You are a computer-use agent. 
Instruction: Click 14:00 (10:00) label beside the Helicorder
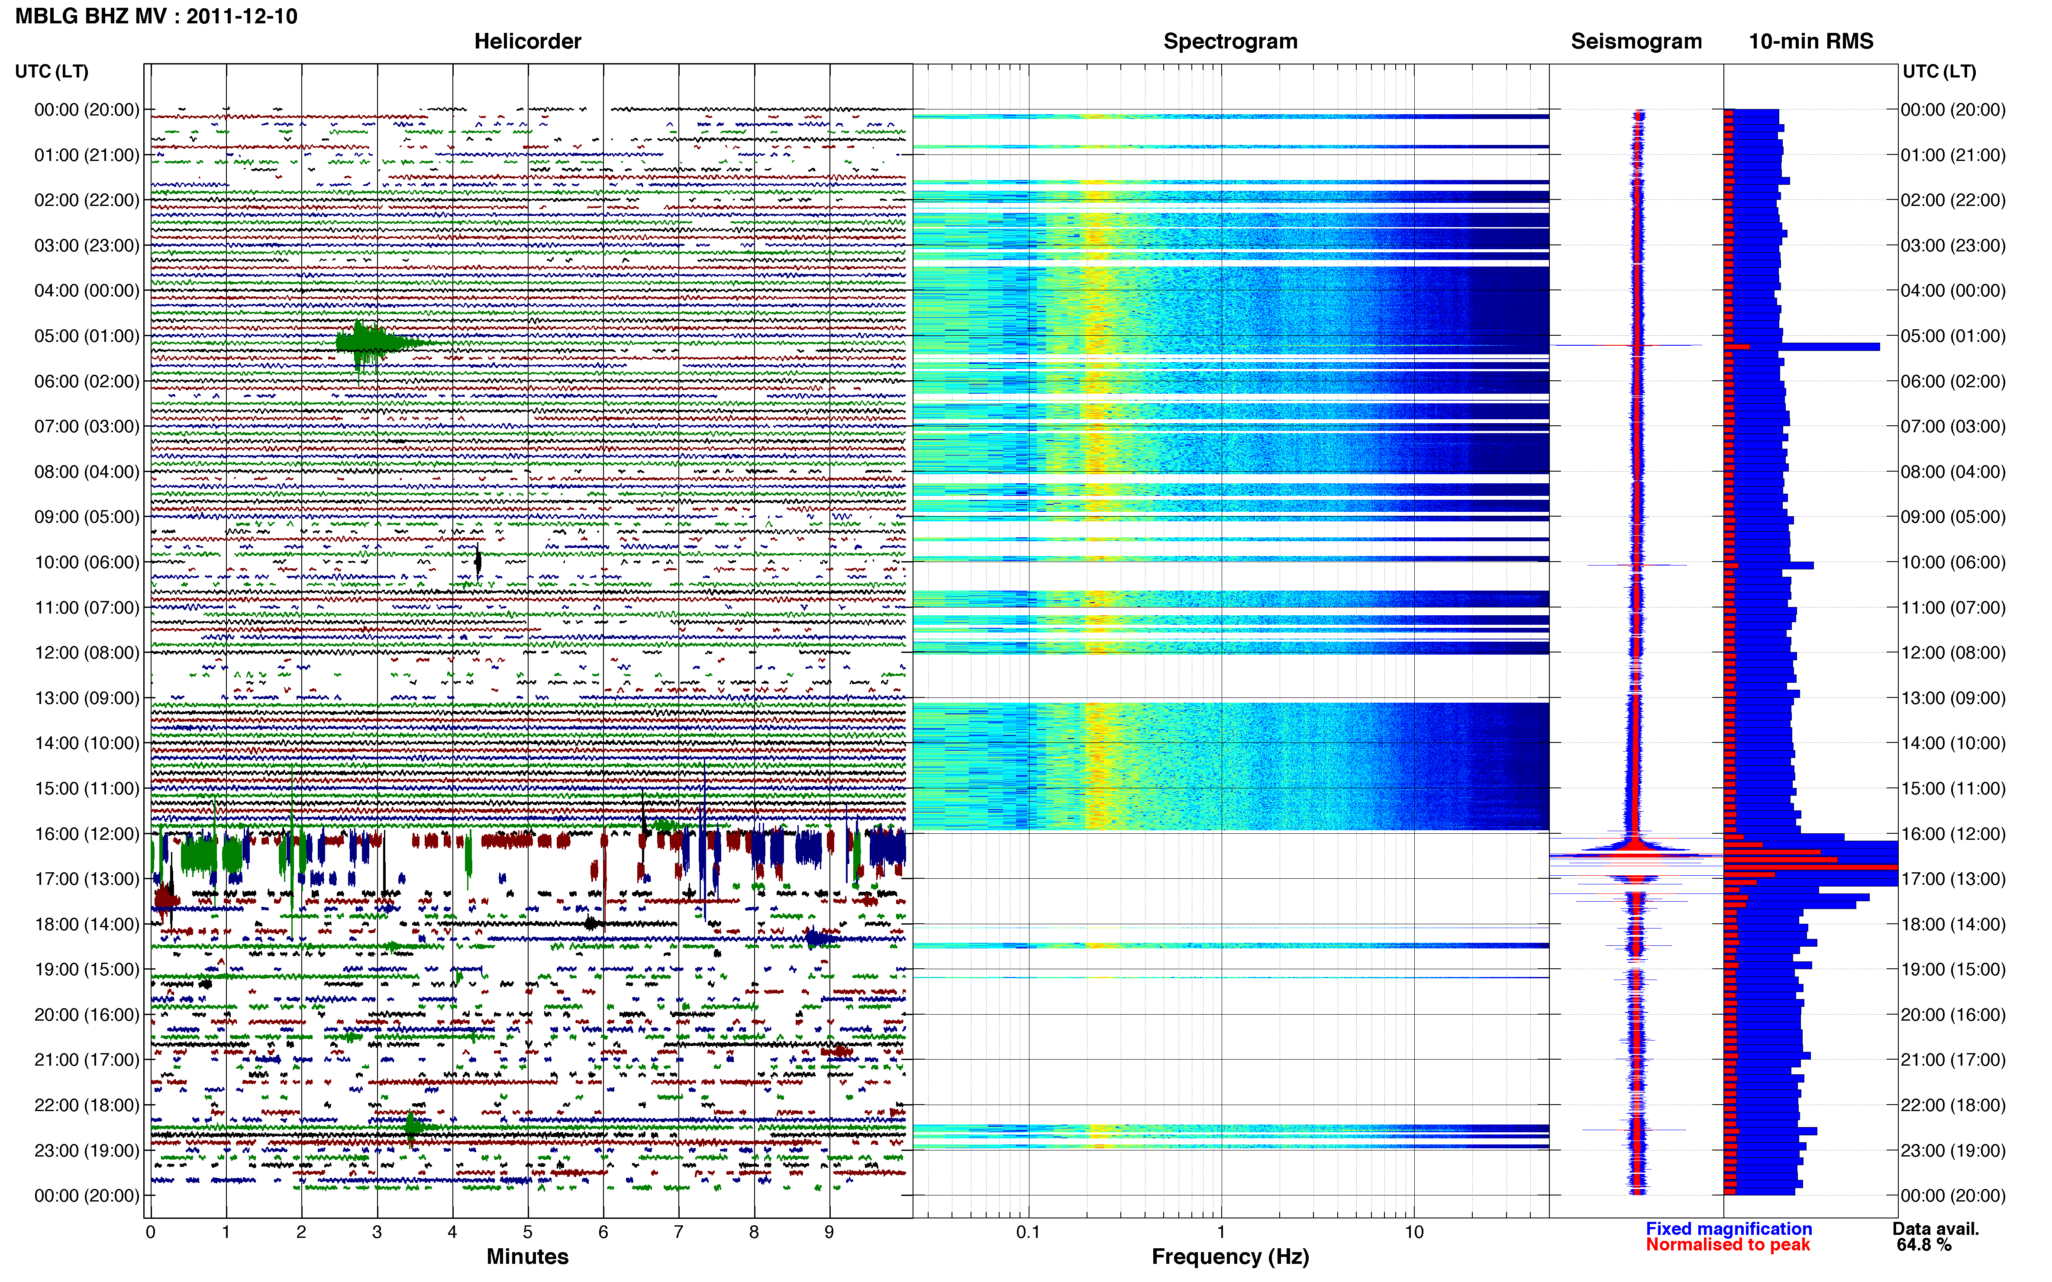[x=87, y=743]
